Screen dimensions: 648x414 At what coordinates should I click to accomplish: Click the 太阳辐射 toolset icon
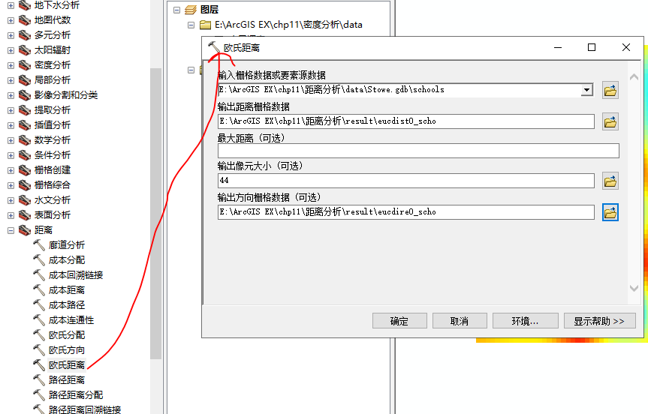tap(25, 50)
